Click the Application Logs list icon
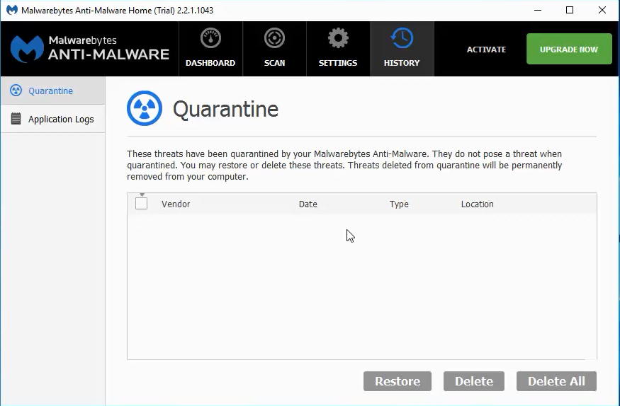 (16, 119)
